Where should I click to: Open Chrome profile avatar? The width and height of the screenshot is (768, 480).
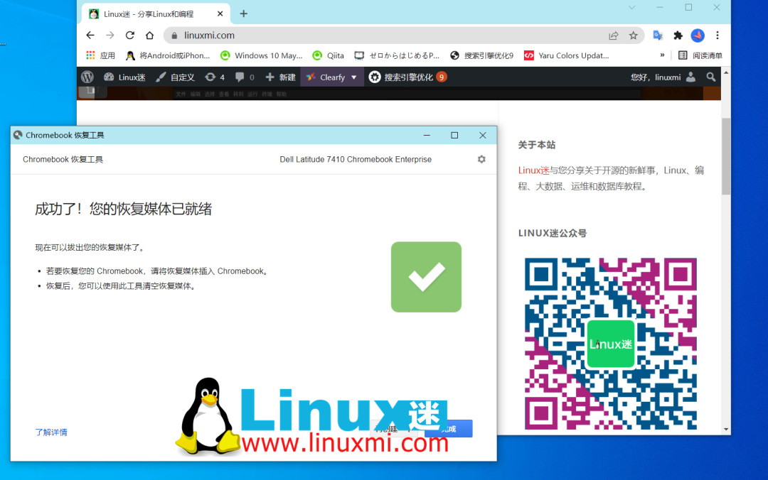698,36
